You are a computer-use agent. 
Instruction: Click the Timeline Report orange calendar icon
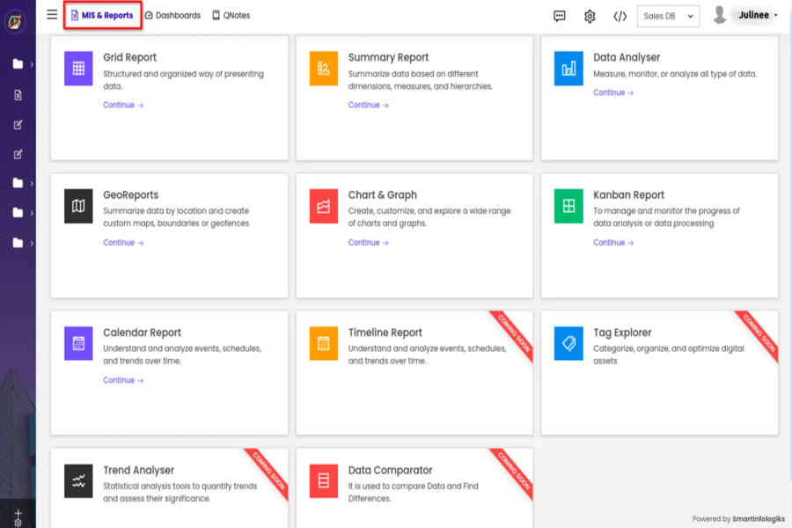pos(323,343)
